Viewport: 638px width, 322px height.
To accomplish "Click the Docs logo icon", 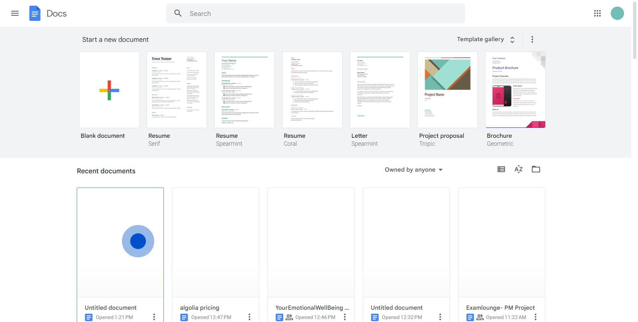I will [x=35, y=13].
